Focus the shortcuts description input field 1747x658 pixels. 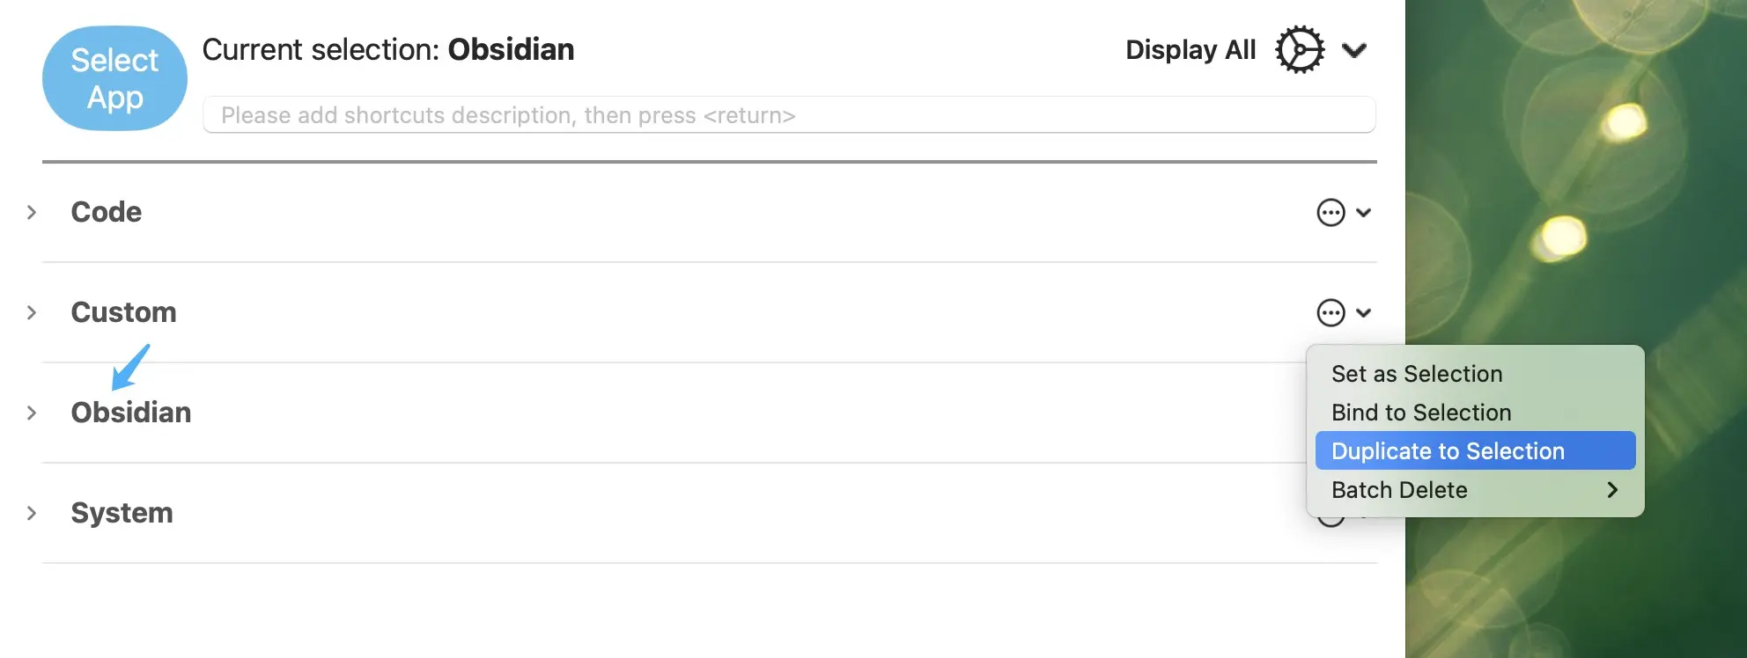click(788, 115)
